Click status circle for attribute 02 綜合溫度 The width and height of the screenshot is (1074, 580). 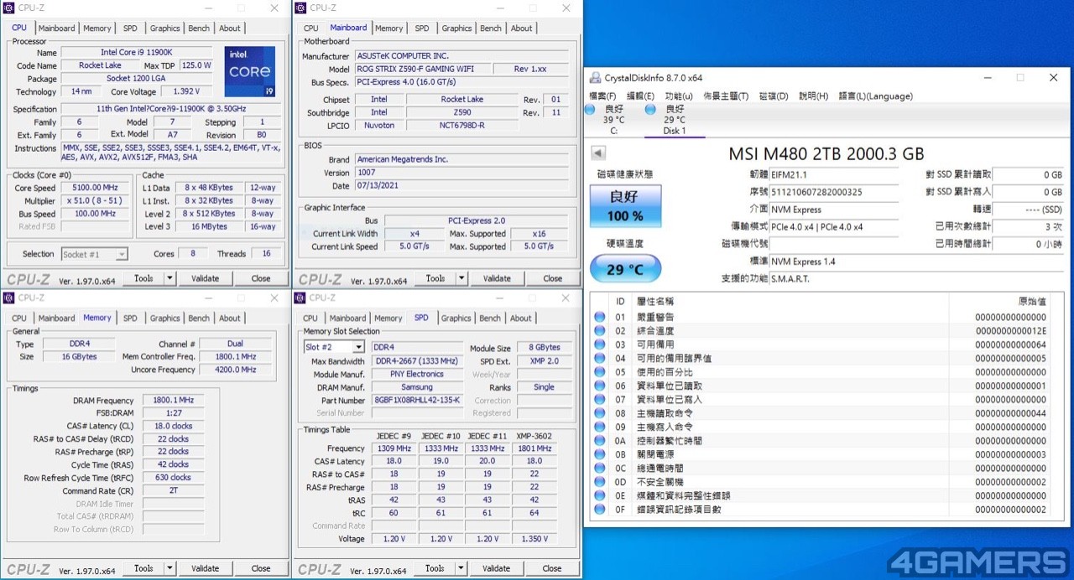tap(600, 330)
